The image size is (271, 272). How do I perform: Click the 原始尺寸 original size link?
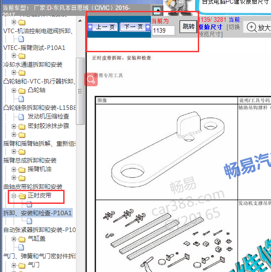tap(211, 27)
